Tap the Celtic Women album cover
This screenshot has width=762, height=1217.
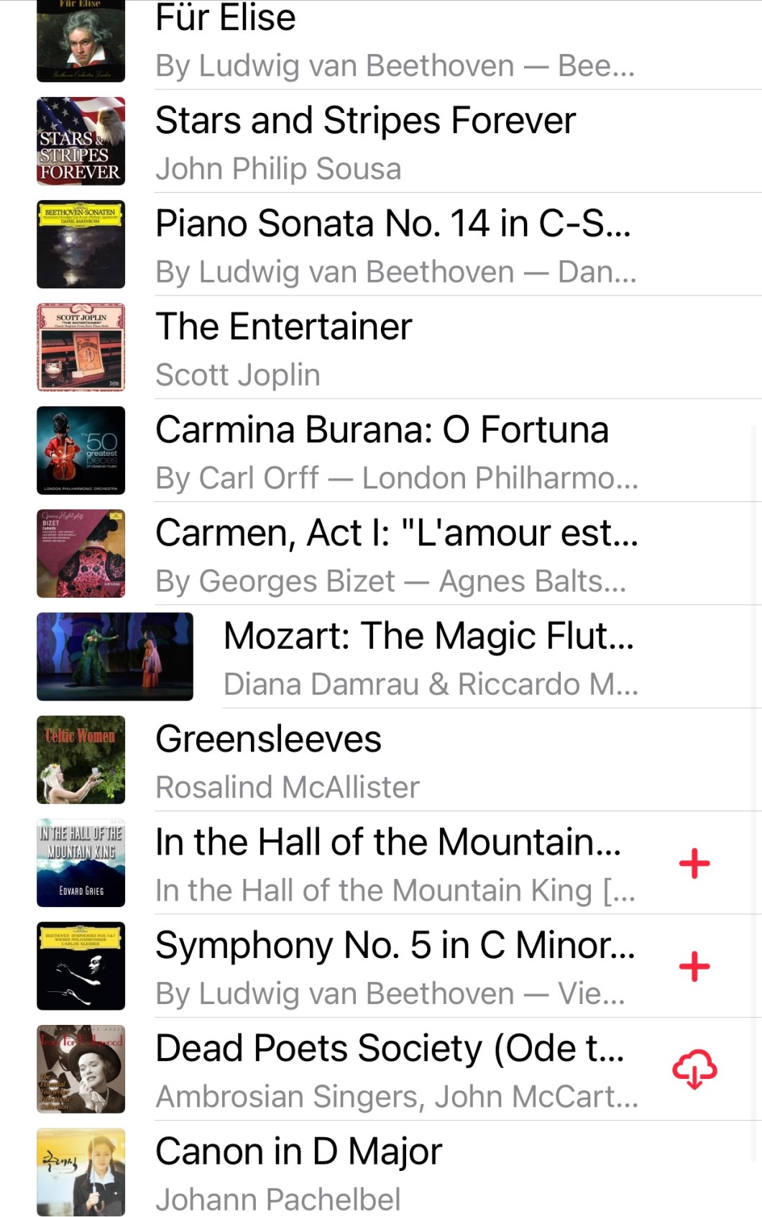click(81, 759)
